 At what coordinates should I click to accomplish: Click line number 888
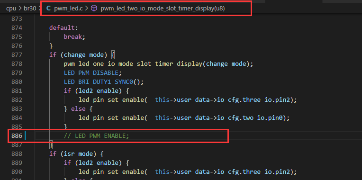[x=17, y=153]
